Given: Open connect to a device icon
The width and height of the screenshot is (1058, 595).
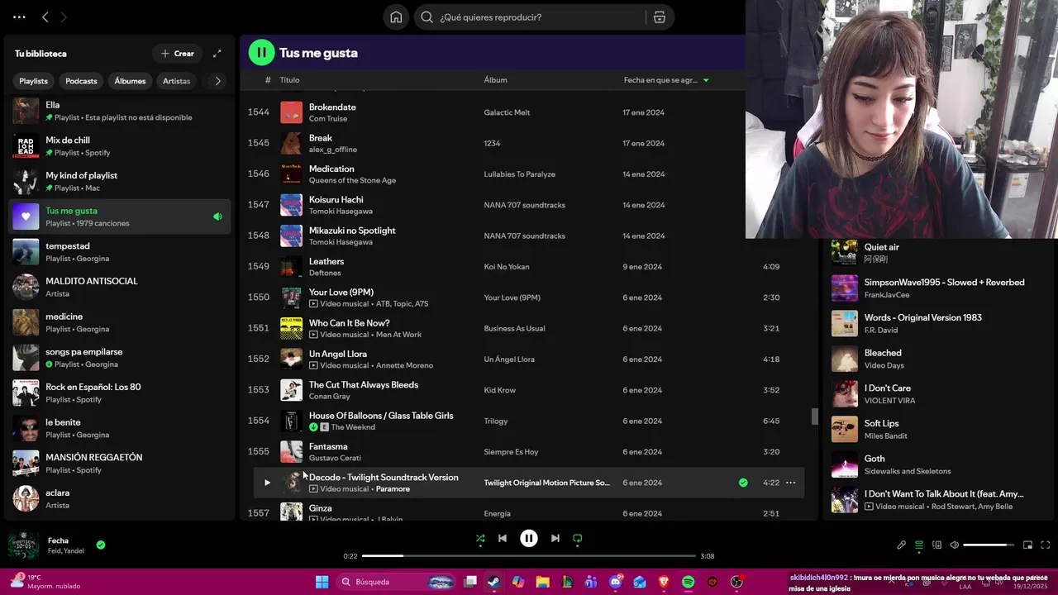Looking at the screenshot, I should point(936,545).
